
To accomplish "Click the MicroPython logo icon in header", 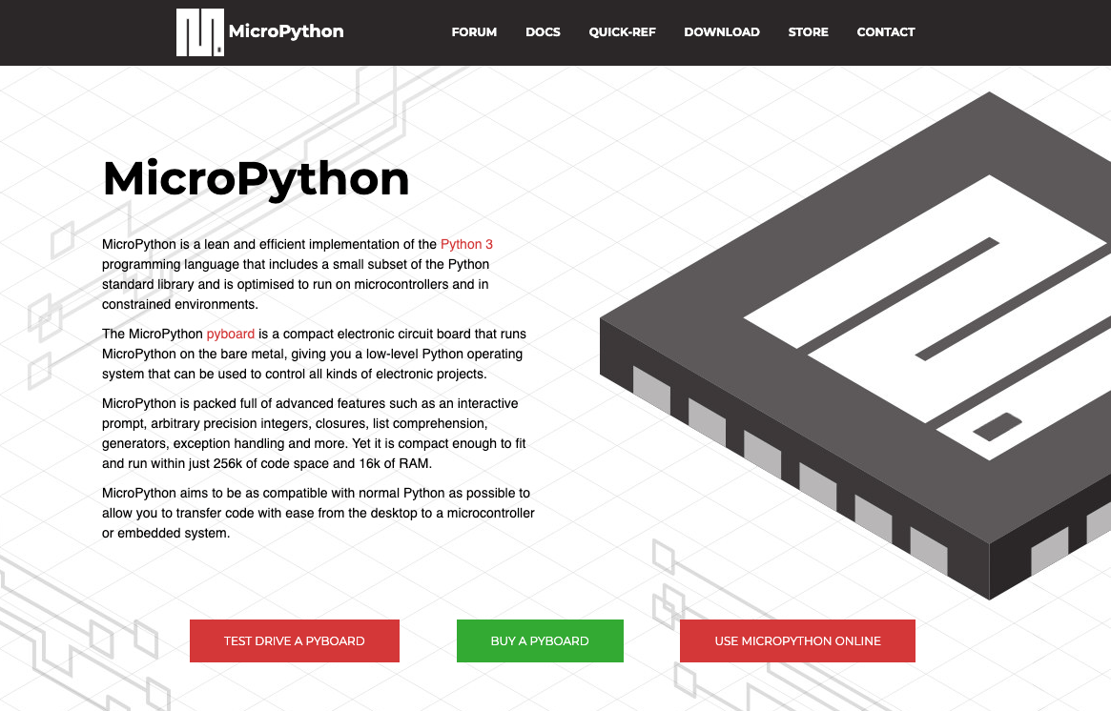I will (x=199, y=32).
